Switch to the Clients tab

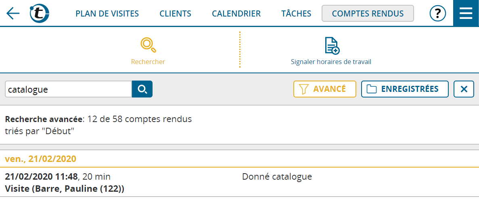pyautogui.click(x=175, y=14)
